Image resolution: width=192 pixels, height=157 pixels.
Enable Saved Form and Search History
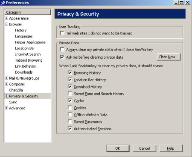tap(70, 94)
